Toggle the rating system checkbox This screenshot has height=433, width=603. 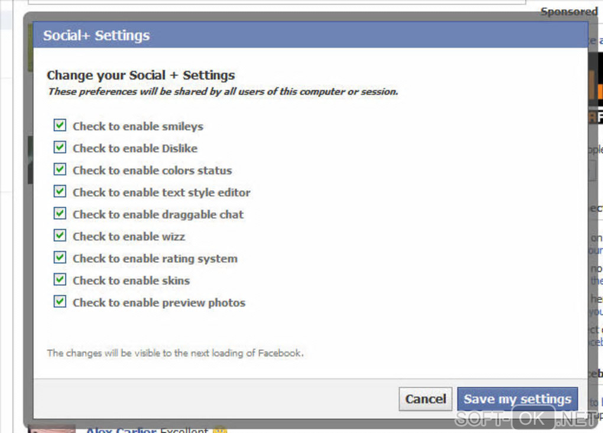60,258
